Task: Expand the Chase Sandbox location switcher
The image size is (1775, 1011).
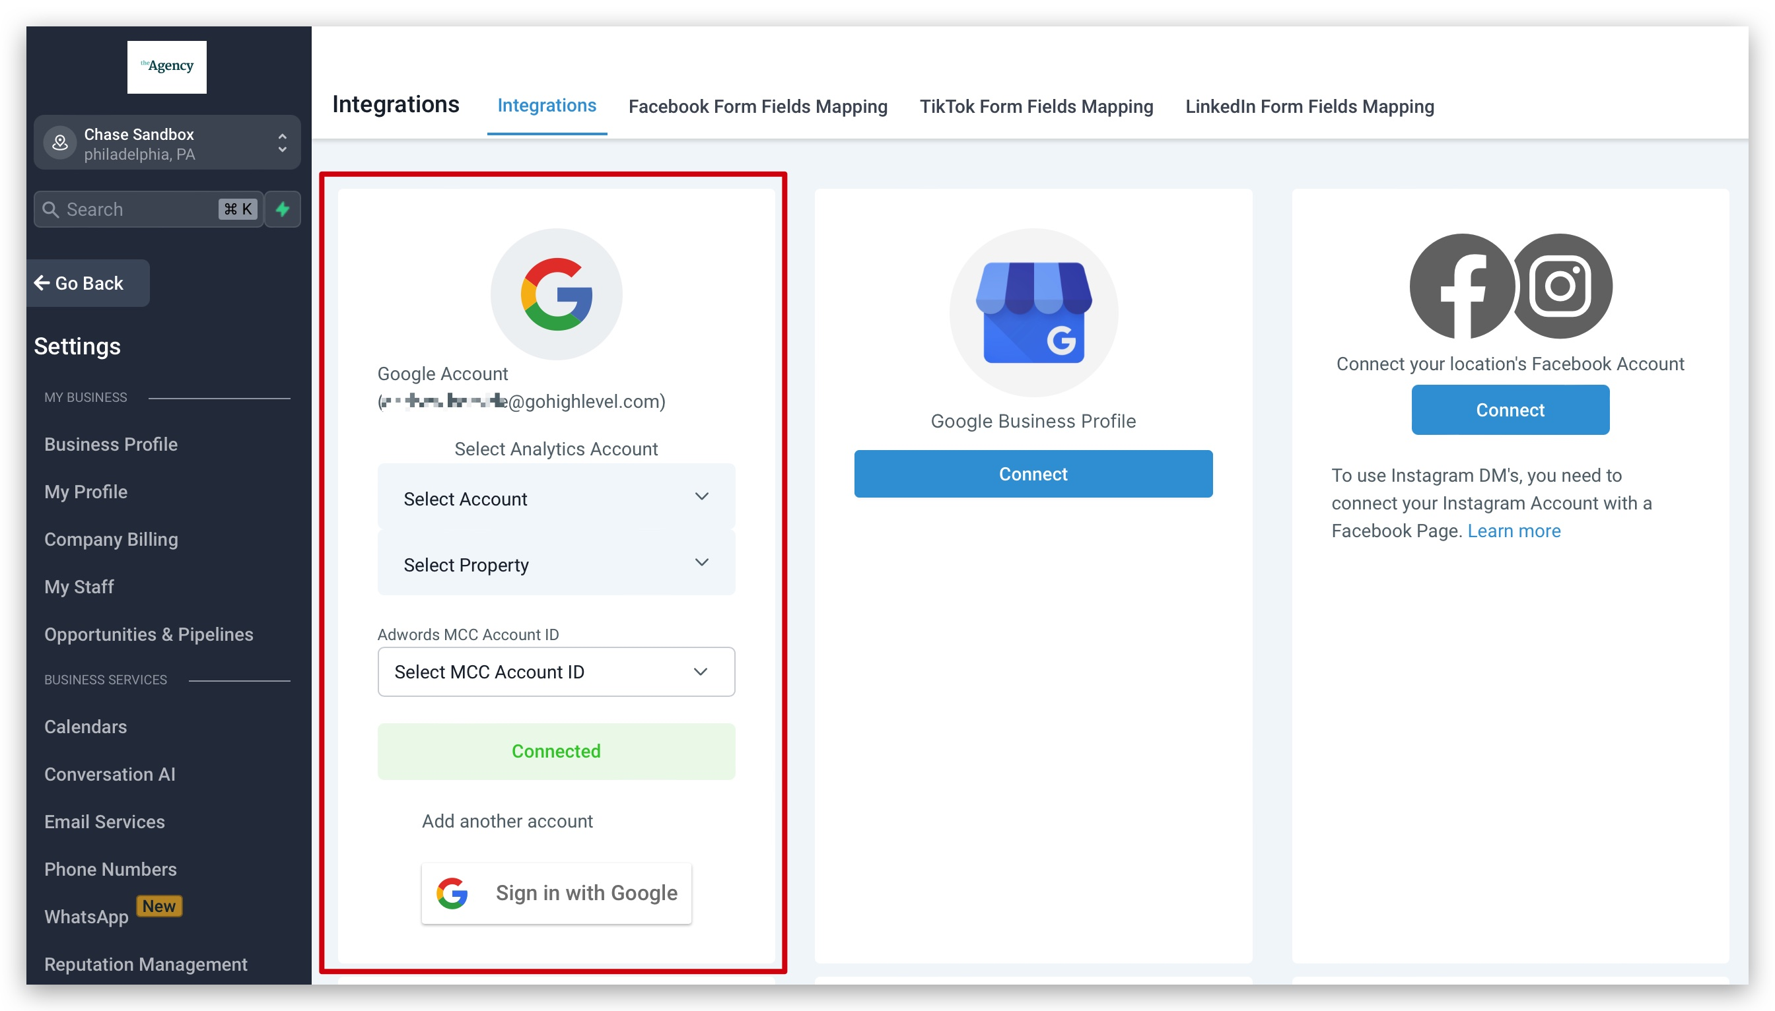Action: tap(282, 143)
